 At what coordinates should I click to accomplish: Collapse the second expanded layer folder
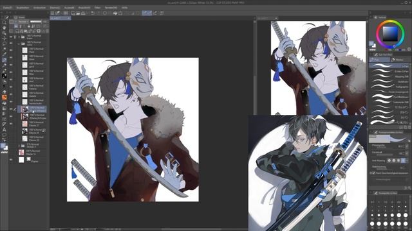pos(19,44)
